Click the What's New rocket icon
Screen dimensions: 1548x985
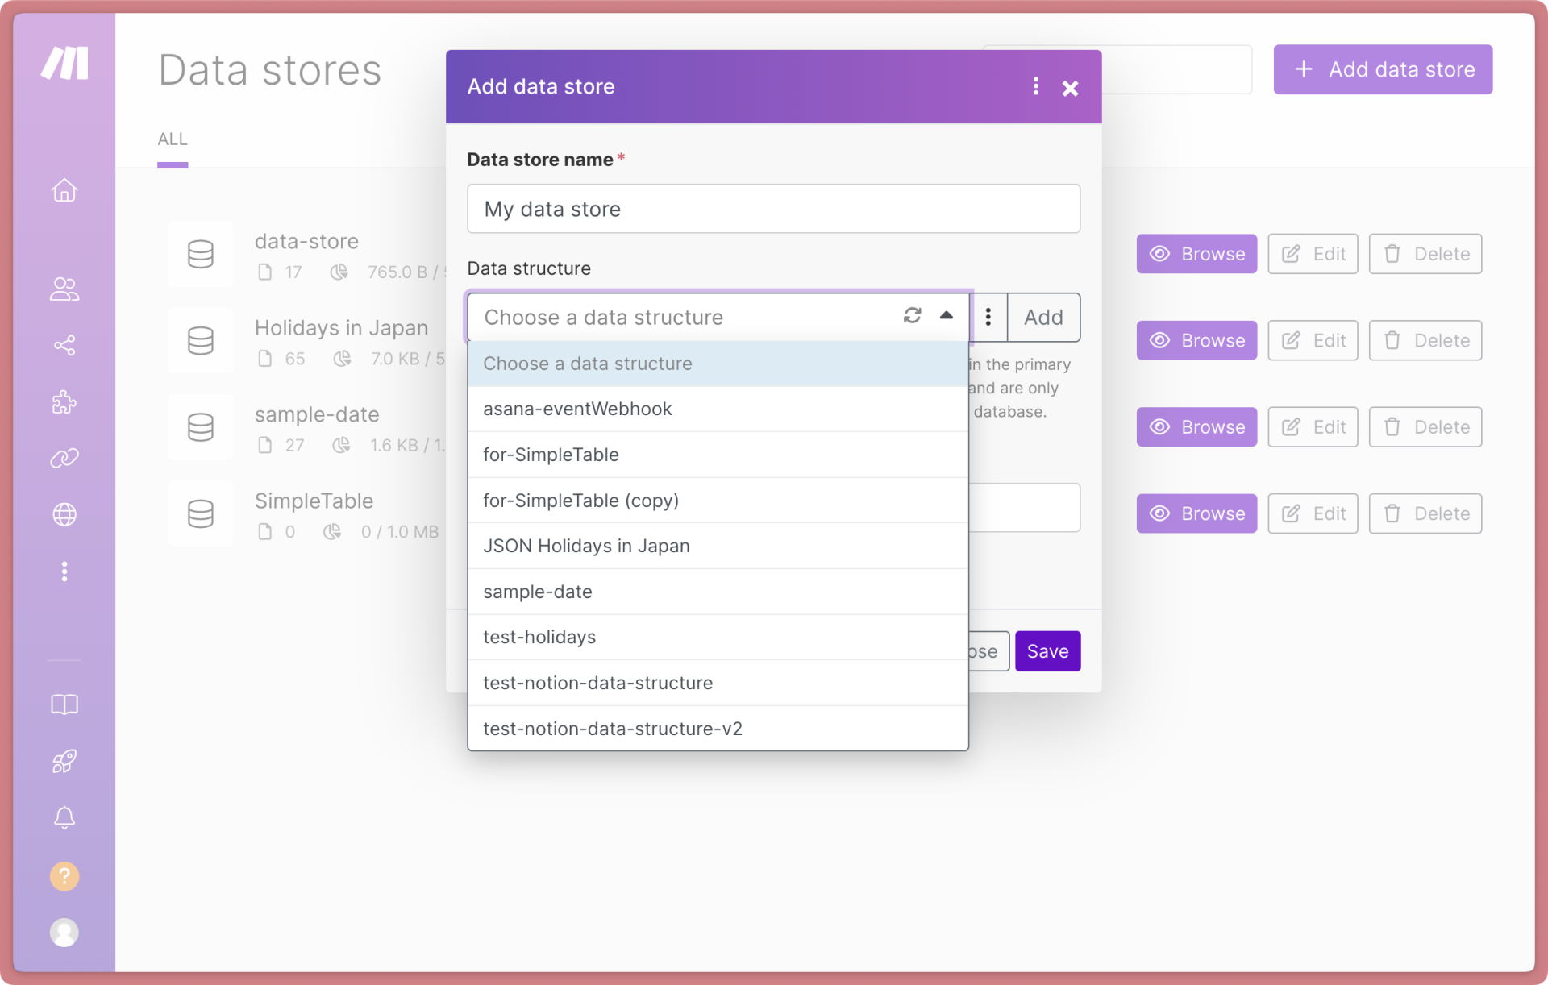(64, 761)
